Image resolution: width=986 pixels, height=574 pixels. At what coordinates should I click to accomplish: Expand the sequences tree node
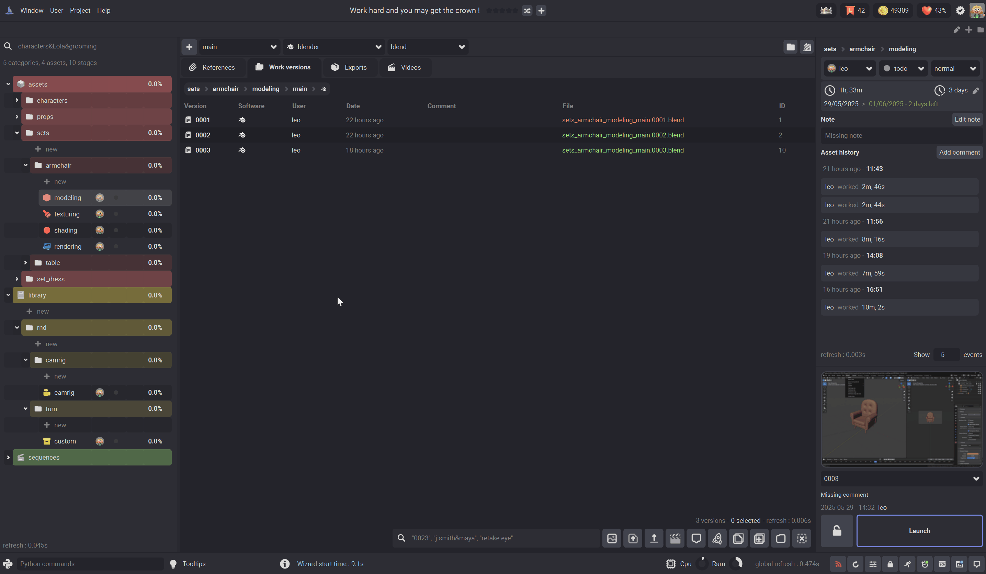8,457
